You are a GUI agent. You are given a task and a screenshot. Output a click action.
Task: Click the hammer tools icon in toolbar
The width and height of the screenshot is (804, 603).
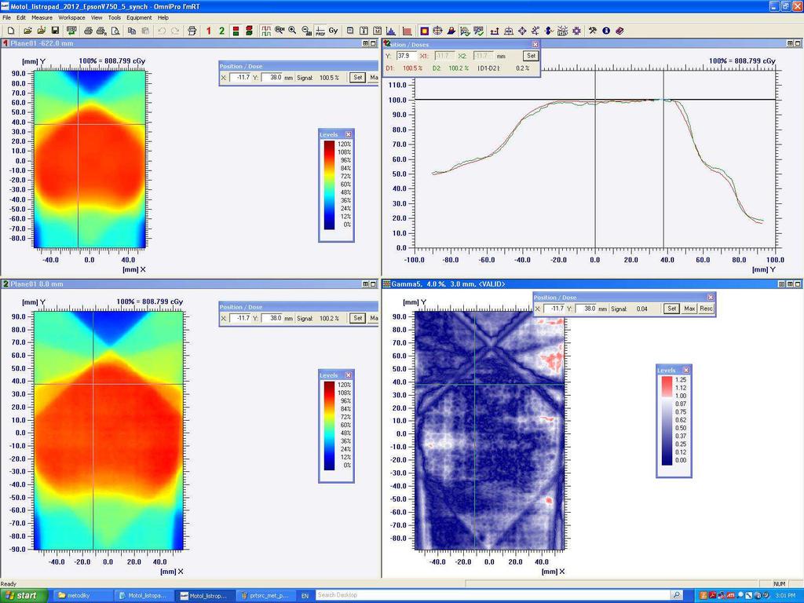(x=593, y=31)
